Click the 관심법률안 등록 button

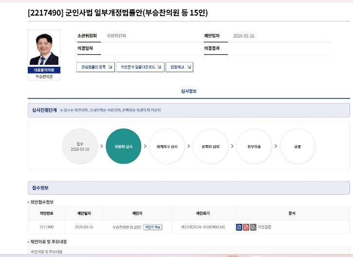(x=96, y=67)
